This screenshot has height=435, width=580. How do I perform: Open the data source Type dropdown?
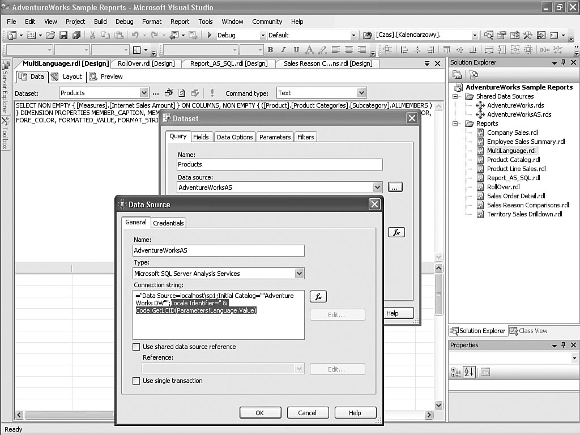[x=299, y=274]
